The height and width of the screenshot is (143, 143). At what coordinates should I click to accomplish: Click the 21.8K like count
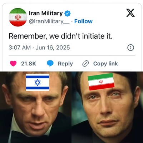29,64
